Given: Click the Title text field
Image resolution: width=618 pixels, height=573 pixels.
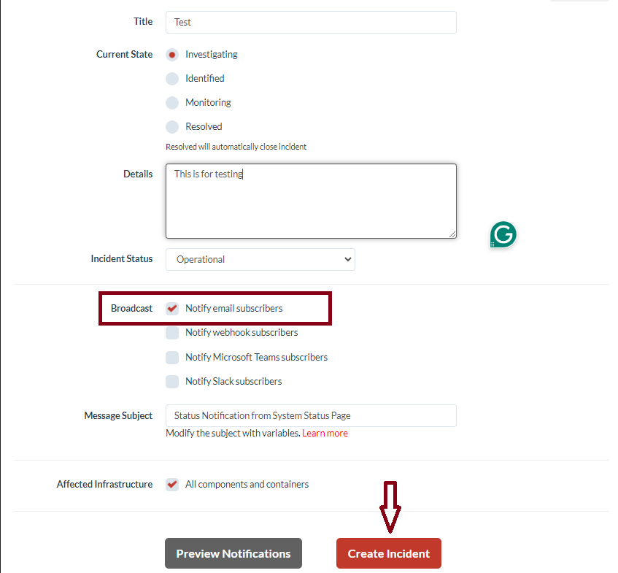Looking at the screenshot, I should 310,22.
